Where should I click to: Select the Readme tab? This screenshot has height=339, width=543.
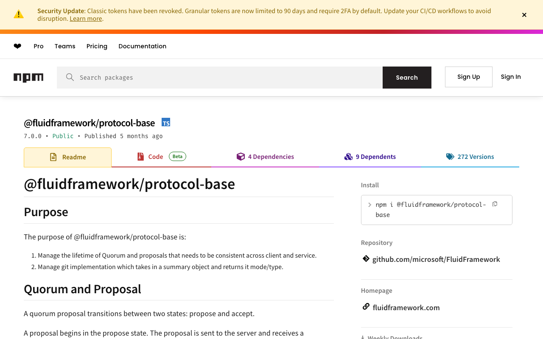[x=67, y=157]
